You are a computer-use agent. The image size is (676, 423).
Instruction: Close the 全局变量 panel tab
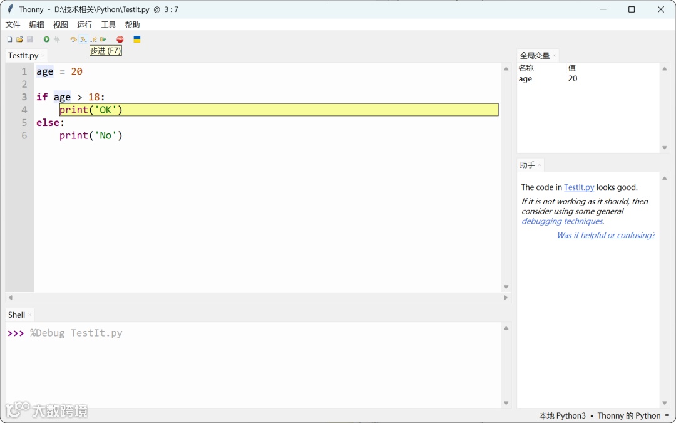(555, 56)
